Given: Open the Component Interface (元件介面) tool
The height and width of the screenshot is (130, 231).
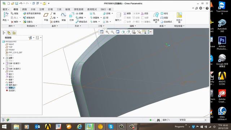Looking at the screenshot, I should 179,18.
